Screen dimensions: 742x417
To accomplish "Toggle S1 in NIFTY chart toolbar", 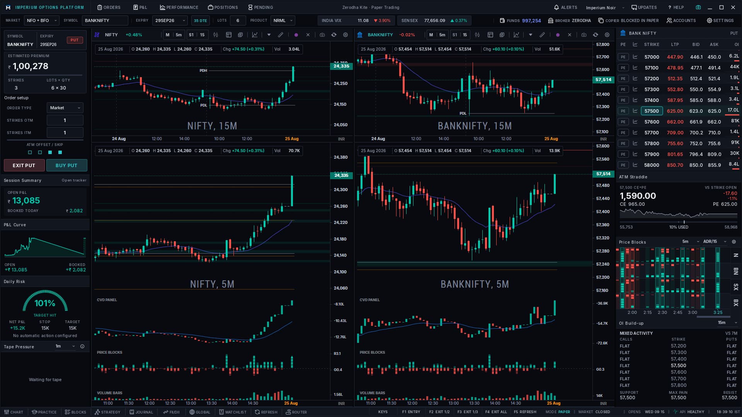I will tap(191, 35).
